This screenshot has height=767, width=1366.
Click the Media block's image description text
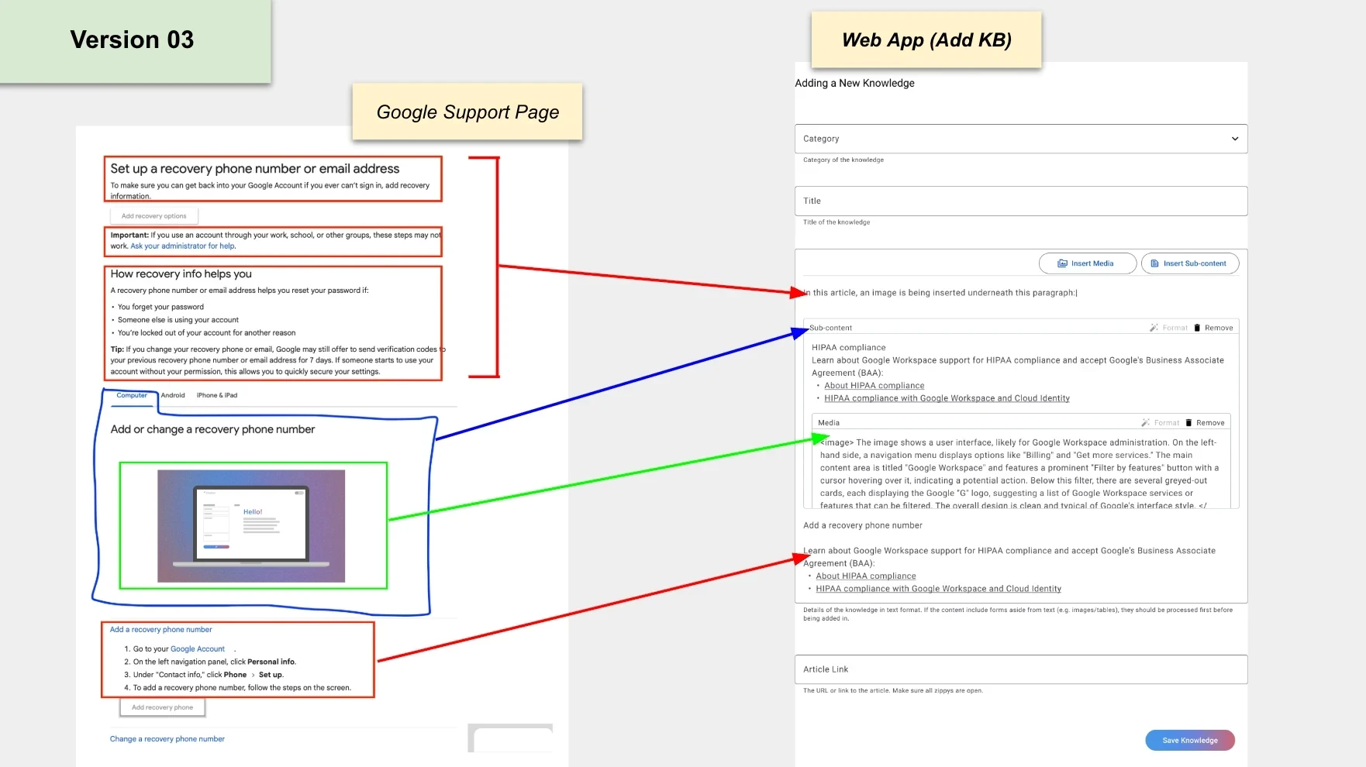coord(1019,474)
